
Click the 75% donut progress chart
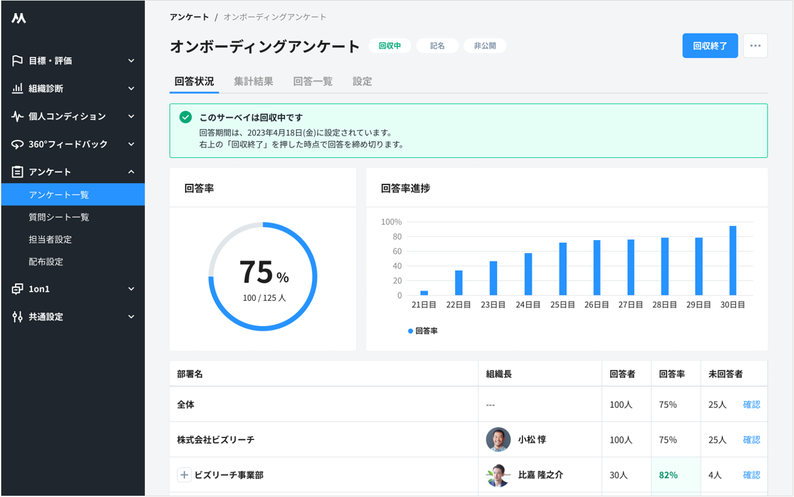[263, 276]
